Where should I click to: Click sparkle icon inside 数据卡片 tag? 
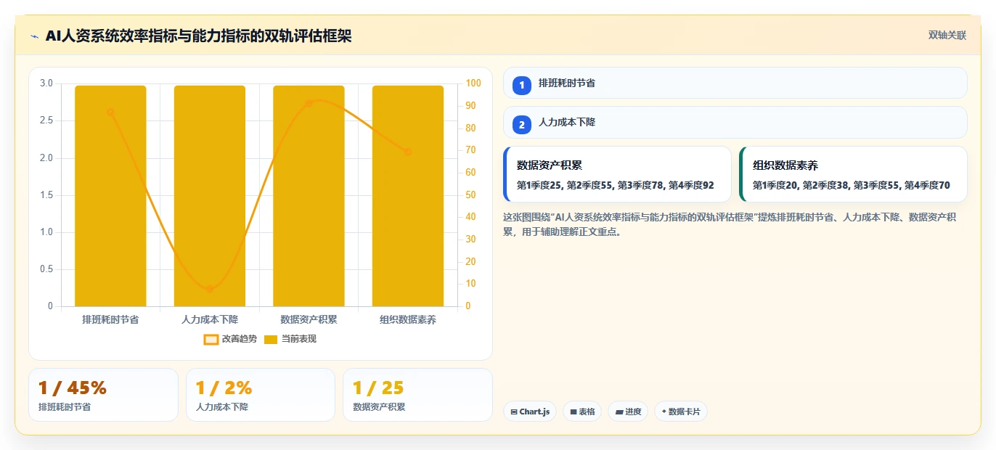coord(664,412)
